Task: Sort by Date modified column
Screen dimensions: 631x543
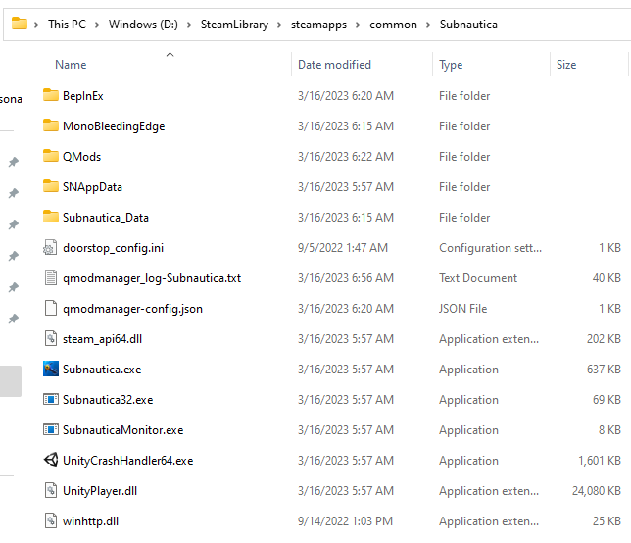Action: point(334,65)
